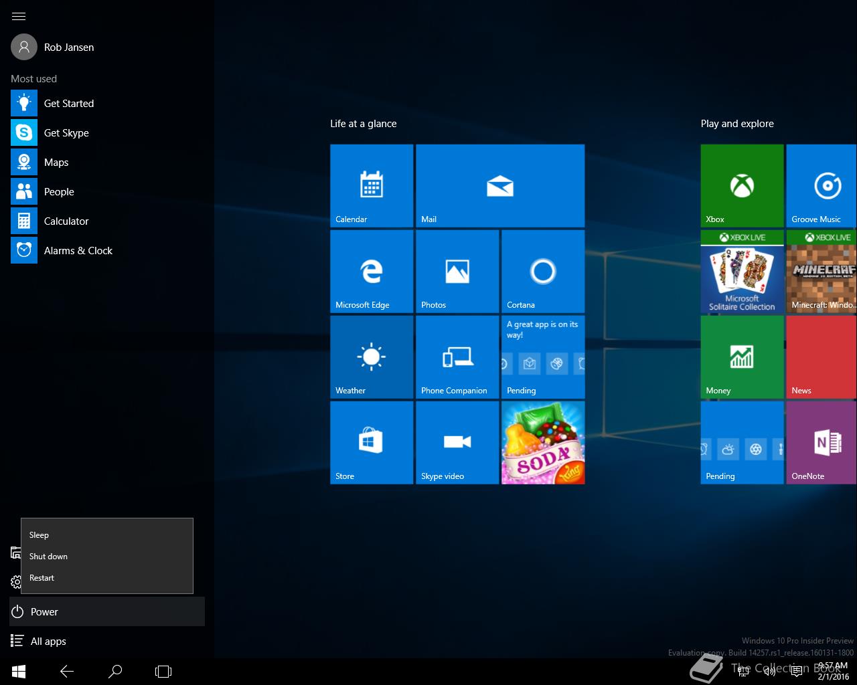Click the 'Play and explore' group title
The image size is (857, 685).
click(737, 124)
